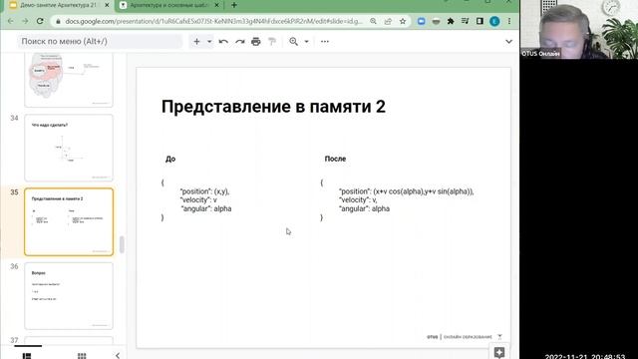Click the filmstrip vertical scrollbar handle
638x359 pixels.
(122, 244)
